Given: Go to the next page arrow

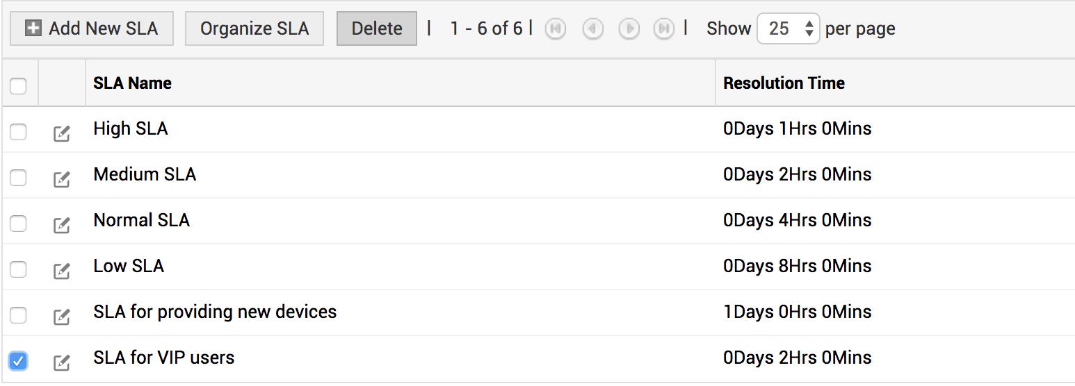Looking at the screenshot, I should click(x=629, y=28).
